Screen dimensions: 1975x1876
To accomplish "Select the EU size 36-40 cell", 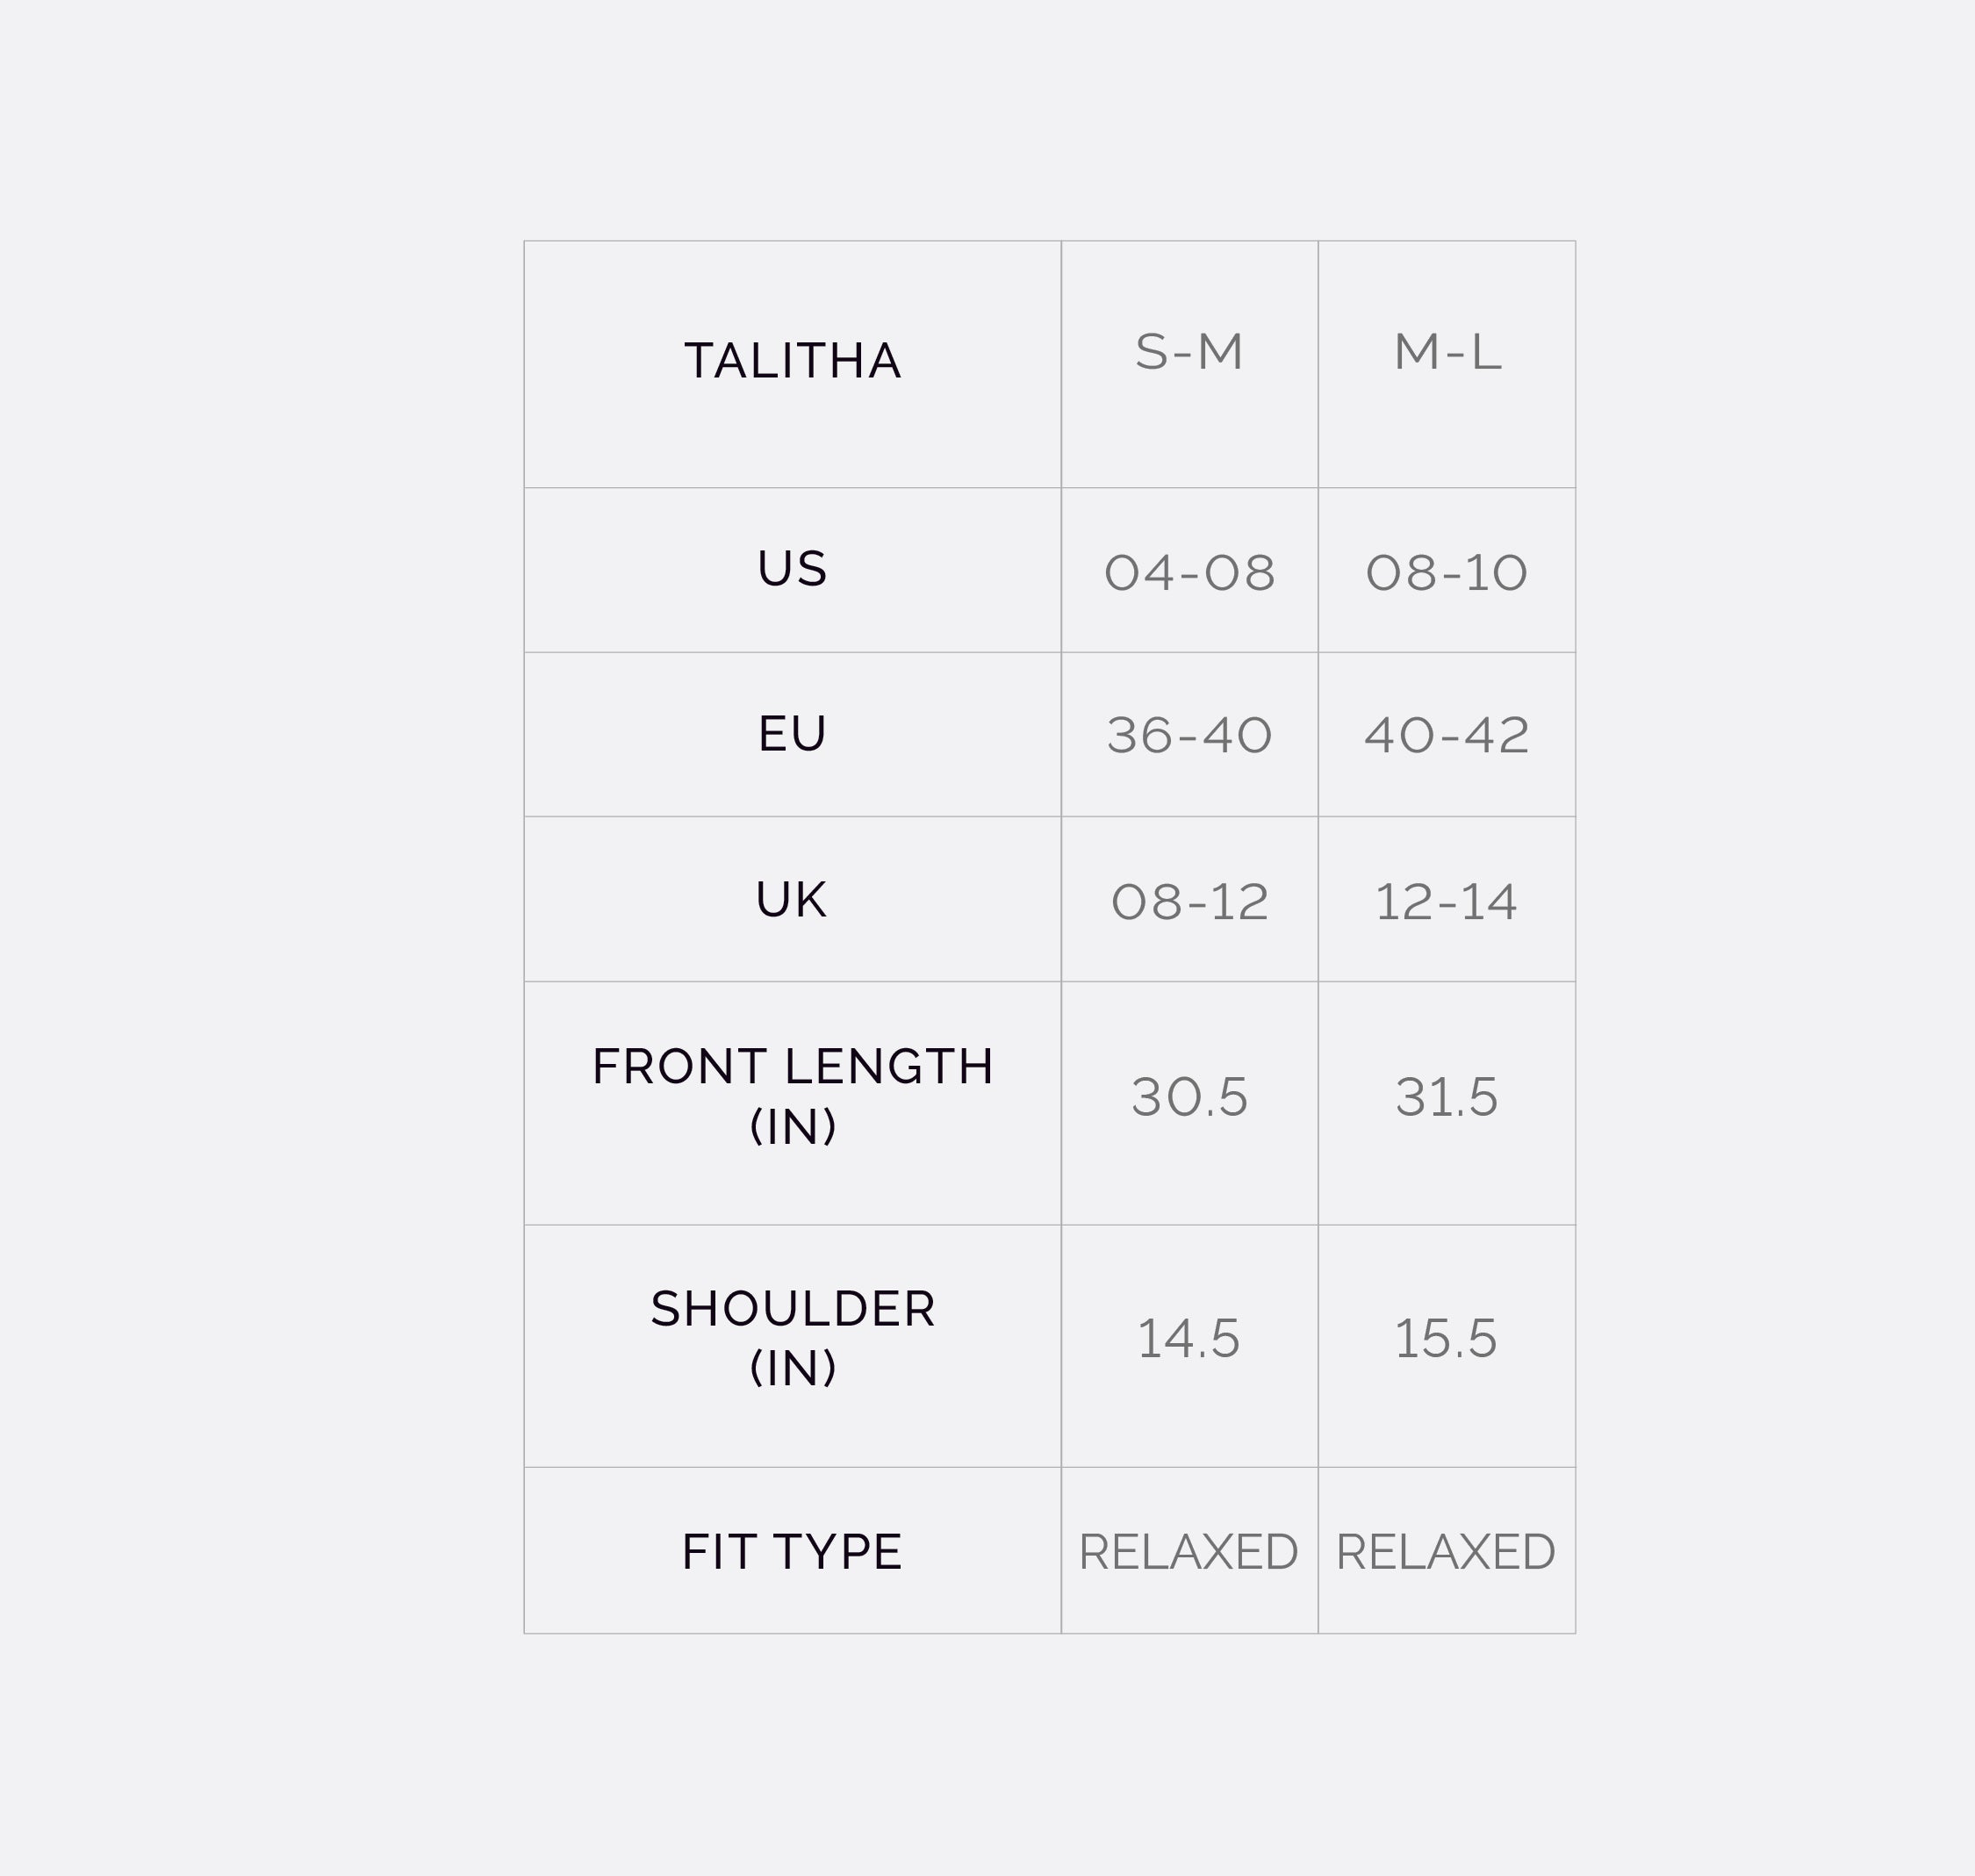I will tap(1189, 736).
